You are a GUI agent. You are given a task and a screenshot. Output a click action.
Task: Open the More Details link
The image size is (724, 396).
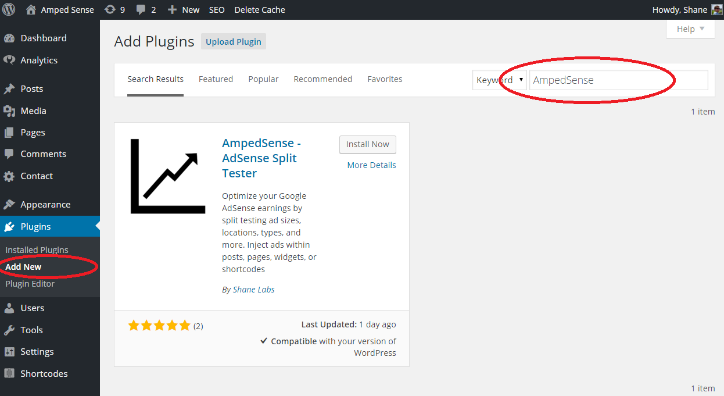click(x=371, y=165)
